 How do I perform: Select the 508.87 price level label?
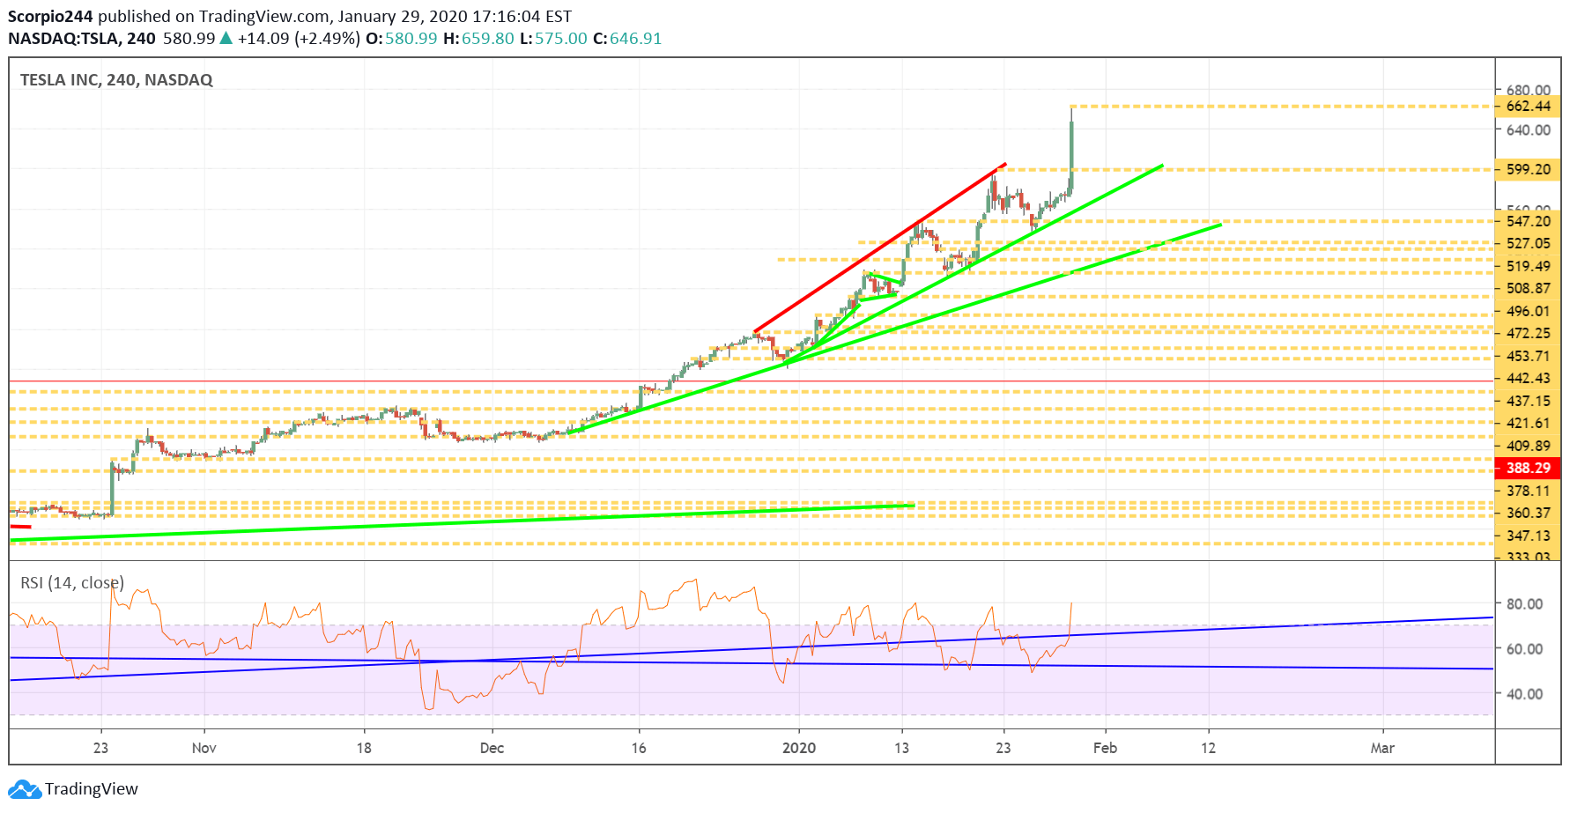[x=1528, y=288]
